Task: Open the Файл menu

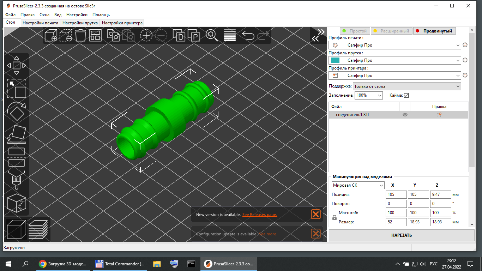Action: pos(11,15)
